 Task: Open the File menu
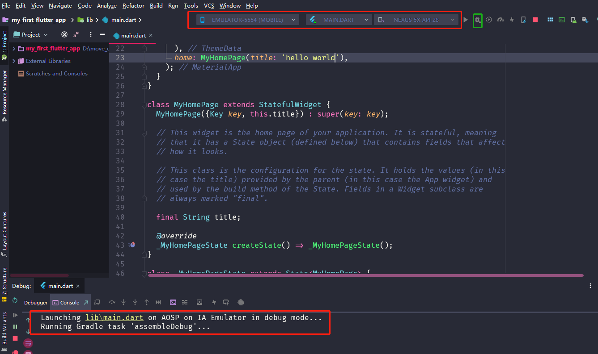point(6,5)
